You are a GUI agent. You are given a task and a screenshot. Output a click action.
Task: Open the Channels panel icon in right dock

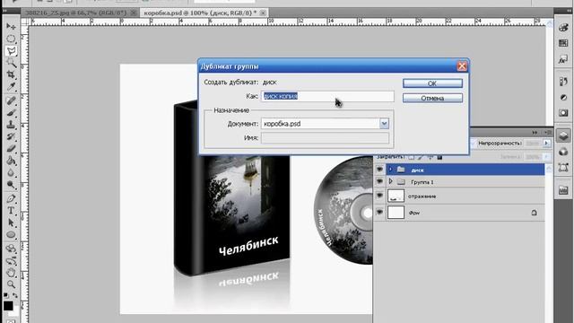(563, 152)
